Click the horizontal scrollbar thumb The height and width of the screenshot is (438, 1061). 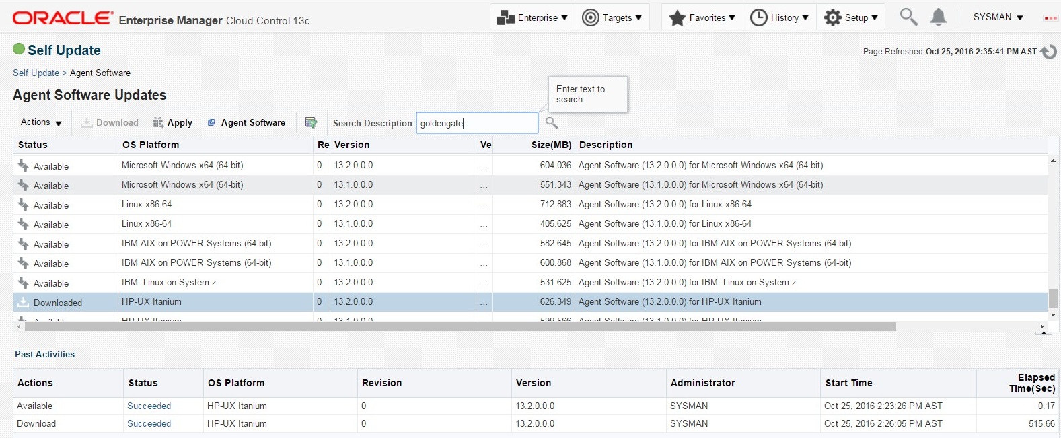click(460, 327)
